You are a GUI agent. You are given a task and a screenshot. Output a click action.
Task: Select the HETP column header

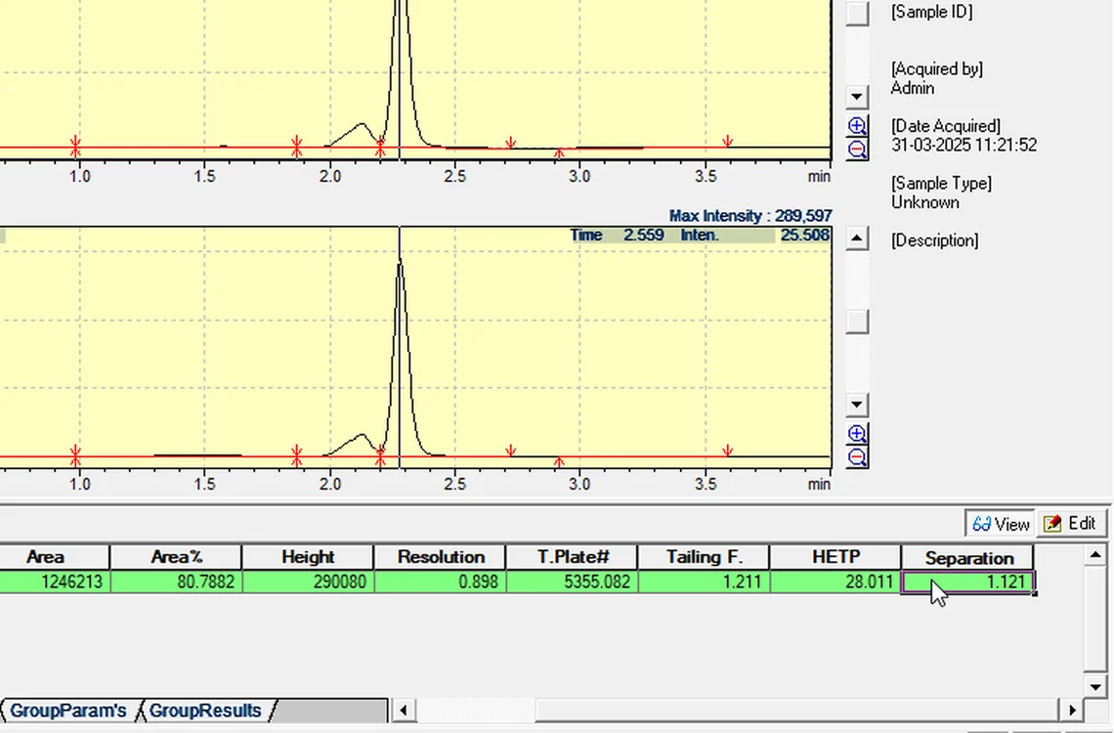click(835, 557)
